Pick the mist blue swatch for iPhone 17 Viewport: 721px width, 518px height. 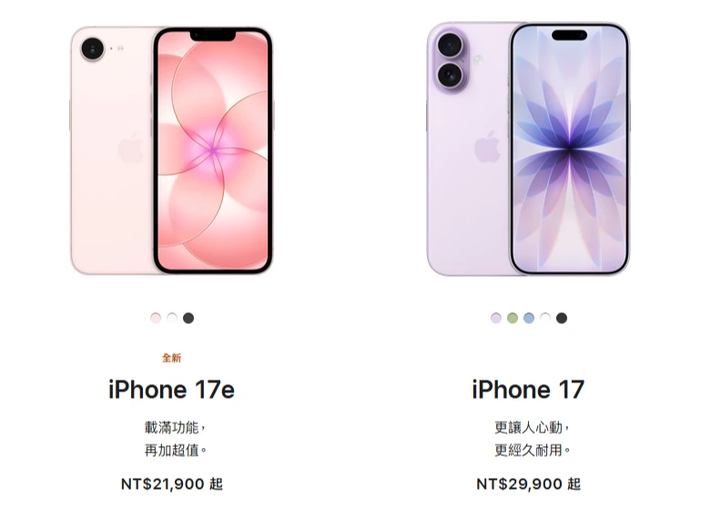click(x=529, y=318)
